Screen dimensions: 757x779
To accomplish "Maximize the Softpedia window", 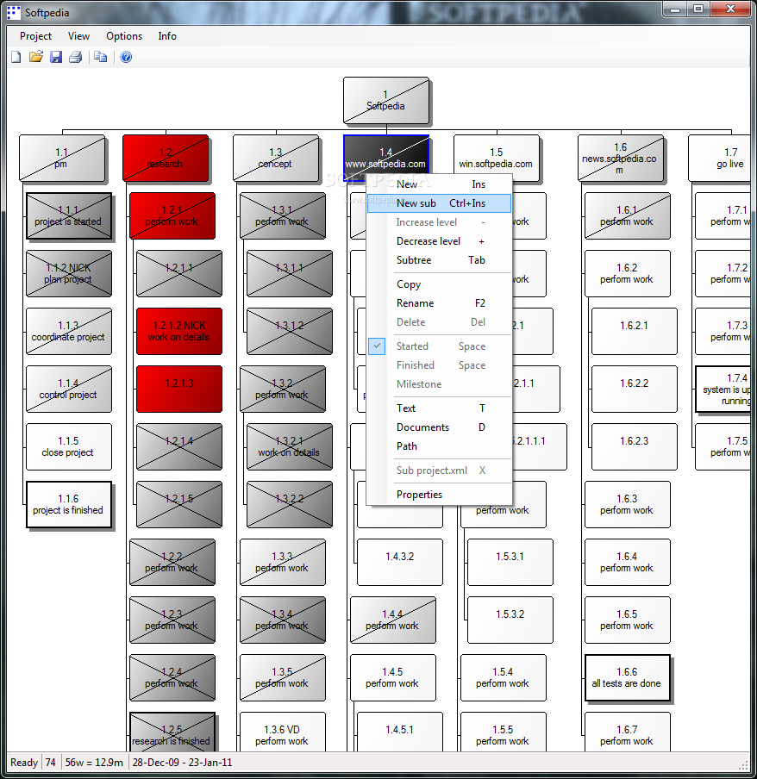I will coord(698,9).
